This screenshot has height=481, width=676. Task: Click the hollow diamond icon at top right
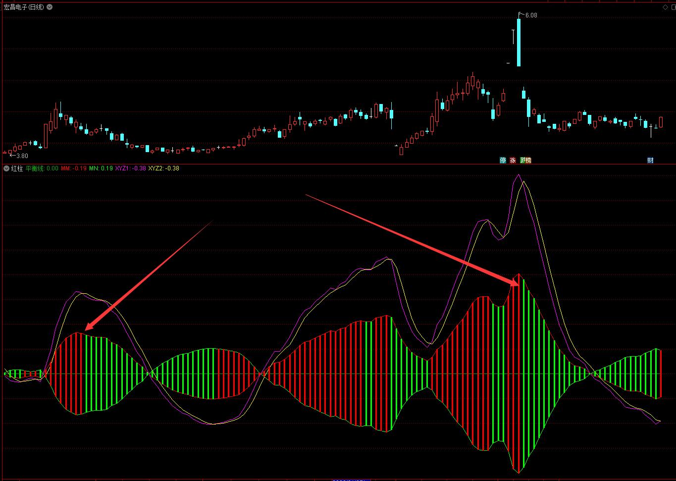pos(665,7)
